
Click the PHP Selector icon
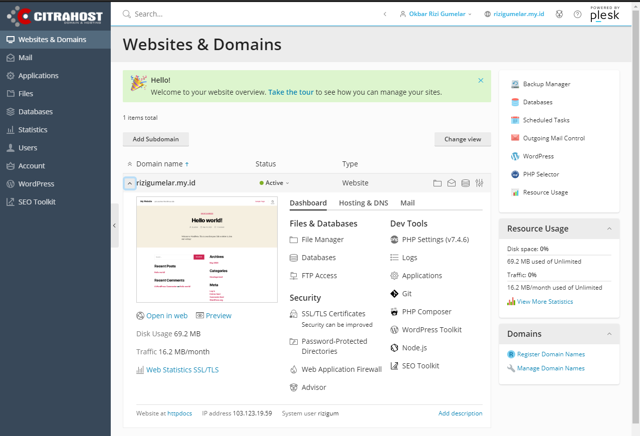click(x=515, y=174)
